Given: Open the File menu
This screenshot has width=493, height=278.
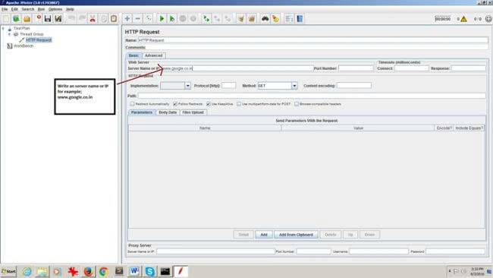Looking at the screenshot, I should point(5,9).
